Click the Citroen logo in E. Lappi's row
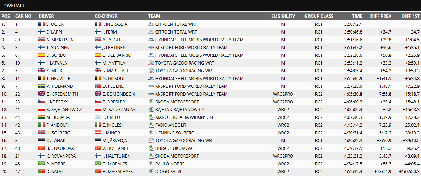Viewport: 421px width, 176px height. [x=151, y=32]
